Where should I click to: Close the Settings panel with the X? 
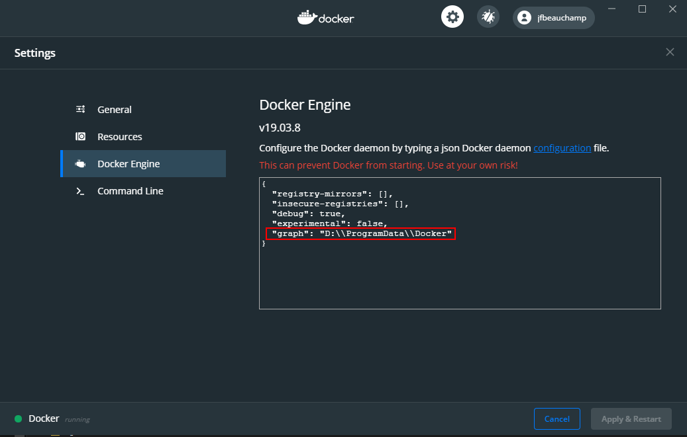pyautogui.click(x=670, y=52)
